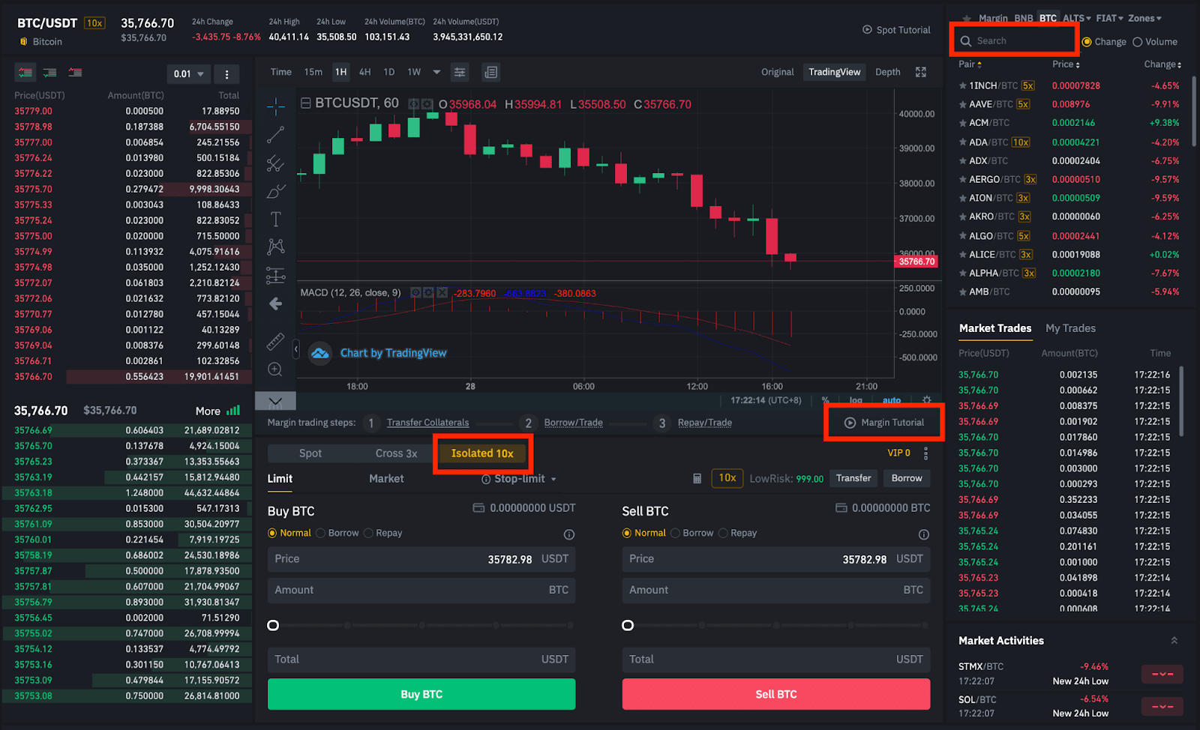Image resolution: width=1200 pixels, height=730 pixels.
Task: Show combined order book view icon
Action: tap(25, 73)
